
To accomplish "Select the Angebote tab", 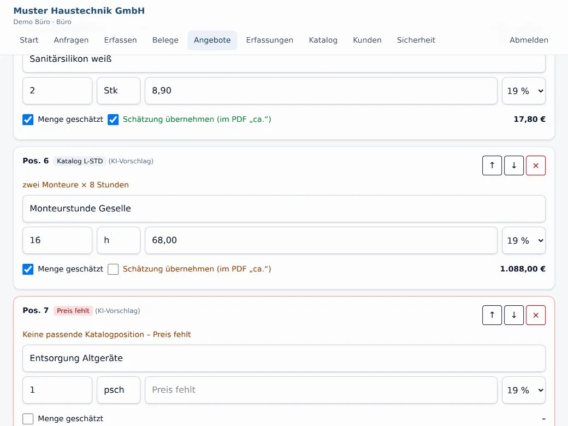I will (x=212, y=40).
